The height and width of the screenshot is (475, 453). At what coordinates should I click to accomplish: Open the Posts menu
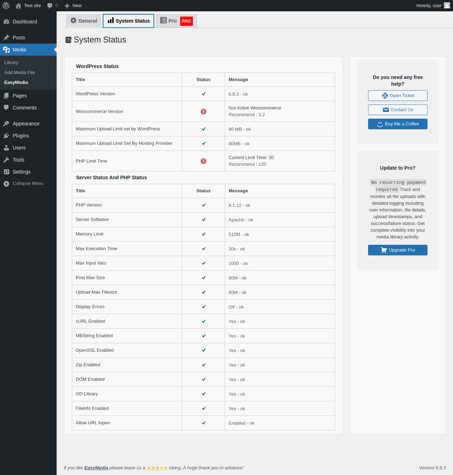pos(28,38)
